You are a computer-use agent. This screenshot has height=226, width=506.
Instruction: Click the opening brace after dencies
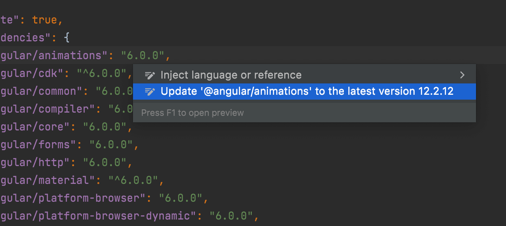tap(67, 38)
